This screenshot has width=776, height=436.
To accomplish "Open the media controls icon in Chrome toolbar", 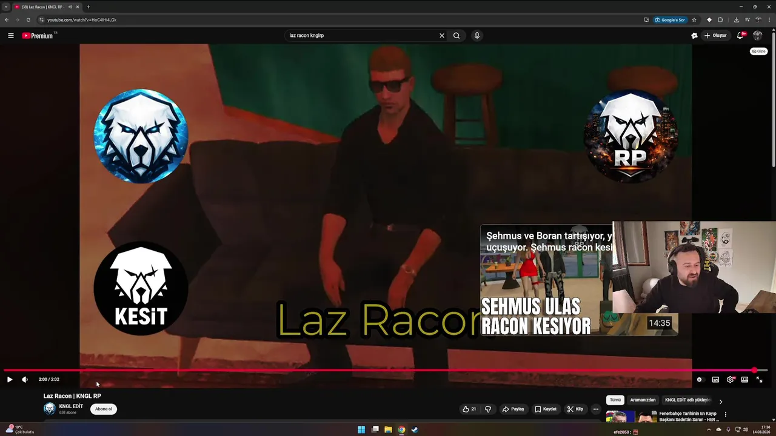I will click(747, 20).
